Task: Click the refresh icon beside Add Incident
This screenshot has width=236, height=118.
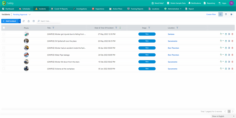Action: tap(24, 21)
